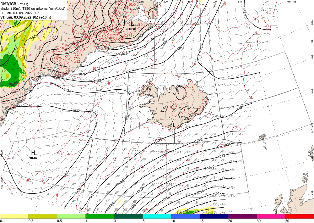Click the "VT: Lau. 03.09.2022 10Z (+10 h)" line
314x223 pixels.
click(x=26, y=17)
